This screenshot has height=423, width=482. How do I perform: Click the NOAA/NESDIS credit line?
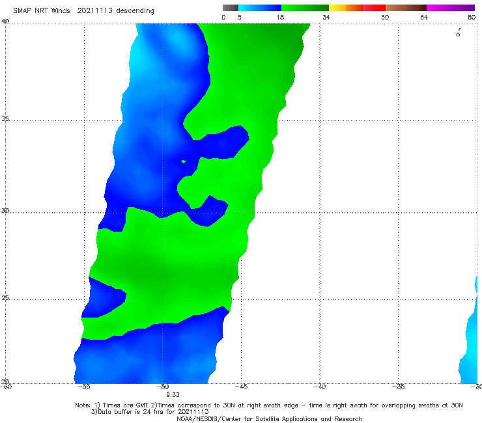(269, 419)
